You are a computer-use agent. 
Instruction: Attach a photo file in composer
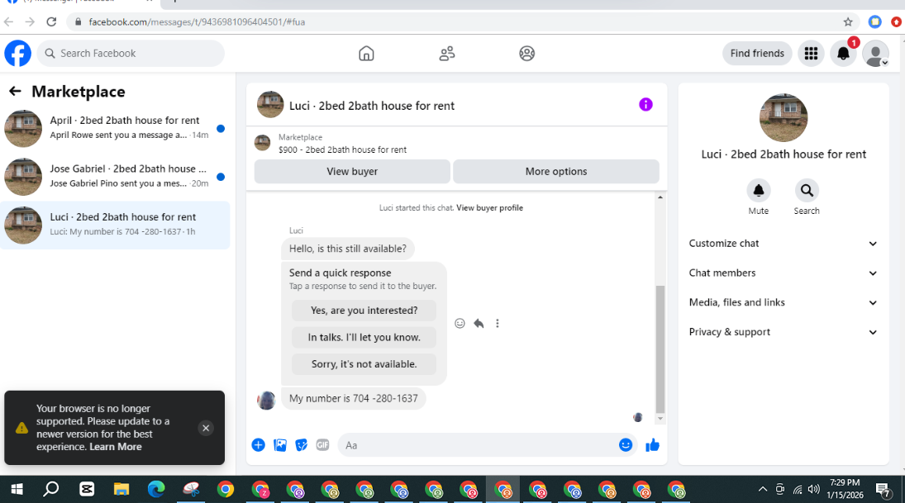click(280, 445)
